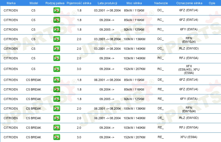221x142 pixels.
Task: Click 6FY (EW7A) in the C5 BREAK RE_ row
Action: tap(189, 99)
